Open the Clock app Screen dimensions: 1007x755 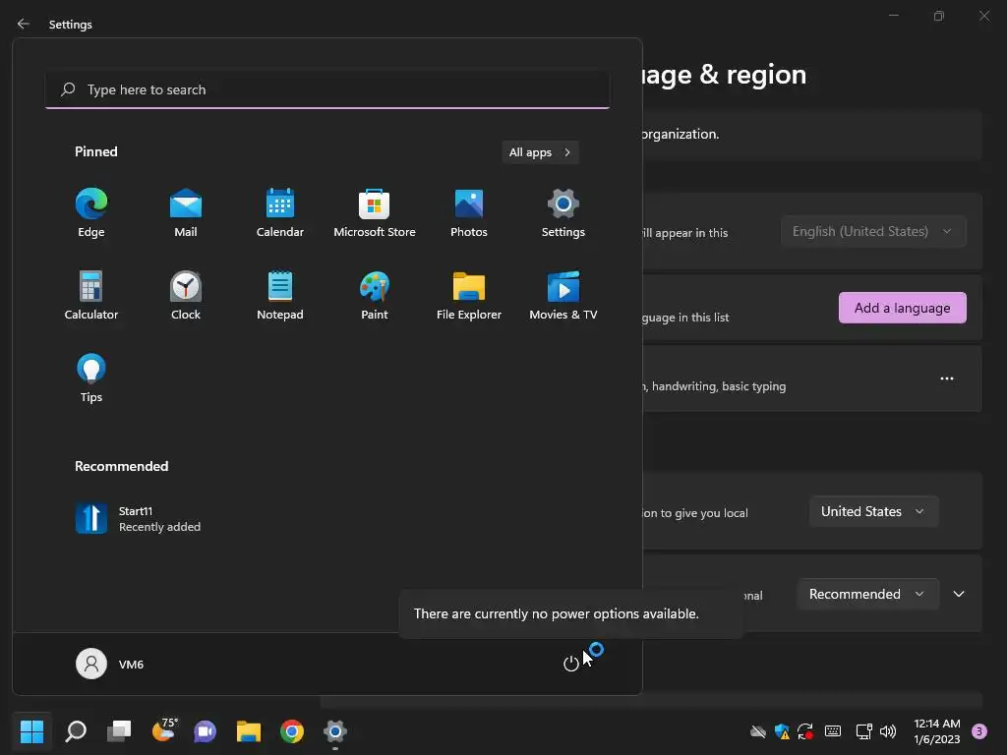186,296
